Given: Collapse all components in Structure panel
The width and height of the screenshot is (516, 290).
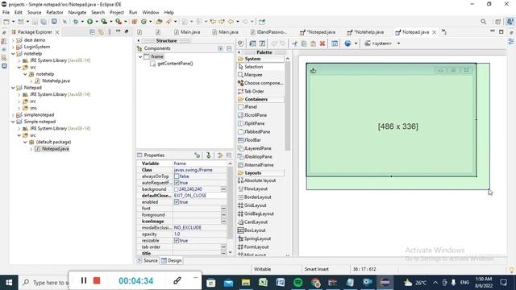Looking at the screenshot, I should pos(229,48).
